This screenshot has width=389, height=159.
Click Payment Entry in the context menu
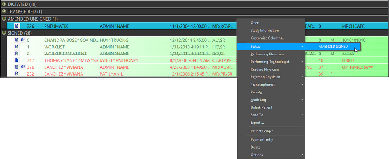(262, 140)
